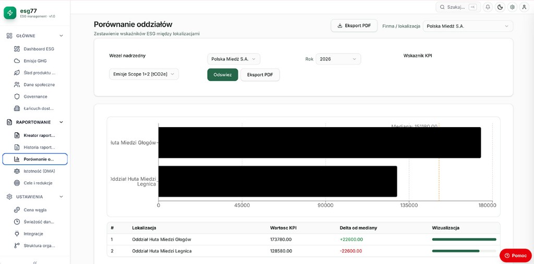534x264 pixels.
Task: Click the header Eksport PDF button
Action: (354, 26)
